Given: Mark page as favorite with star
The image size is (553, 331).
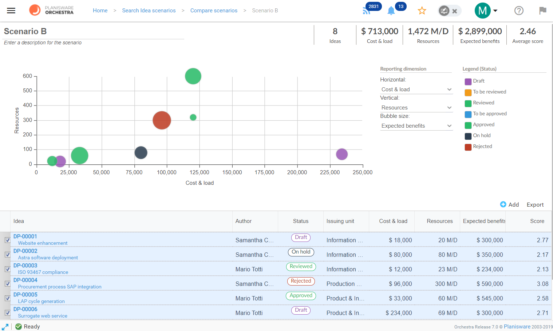Looking at the screenshot, I should 422,11.
